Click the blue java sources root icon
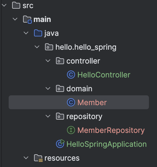 pyautogui.click(x=38, y=33)
